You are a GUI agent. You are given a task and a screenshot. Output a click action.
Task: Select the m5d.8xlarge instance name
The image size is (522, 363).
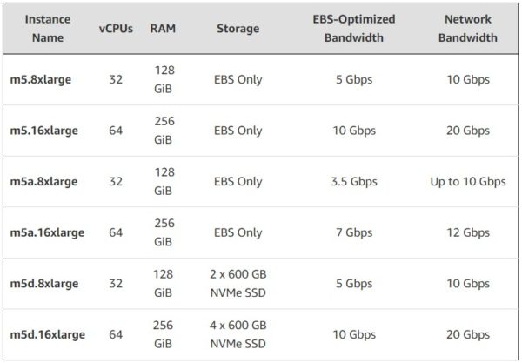coord(44,284)
